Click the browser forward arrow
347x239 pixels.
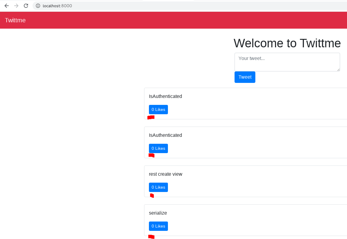(16, 6)
